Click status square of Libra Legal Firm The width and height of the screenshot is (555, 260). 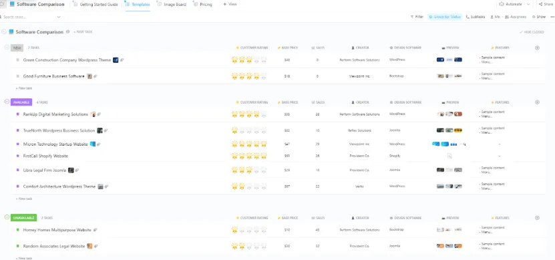click(x=17, y=170)
